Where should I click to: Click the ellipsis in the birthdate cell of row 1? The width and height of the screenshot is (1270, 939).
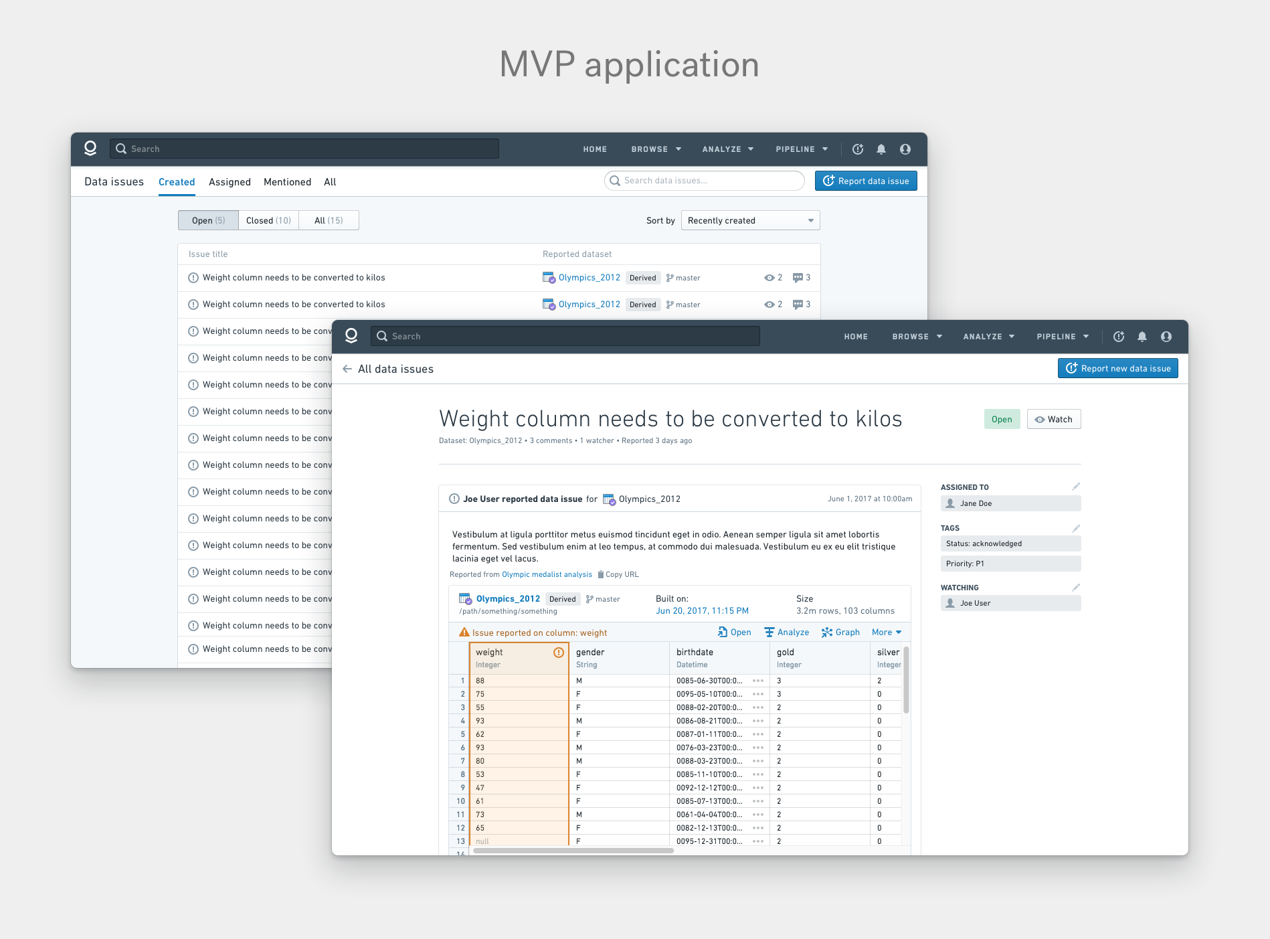(x=758, y=681)
